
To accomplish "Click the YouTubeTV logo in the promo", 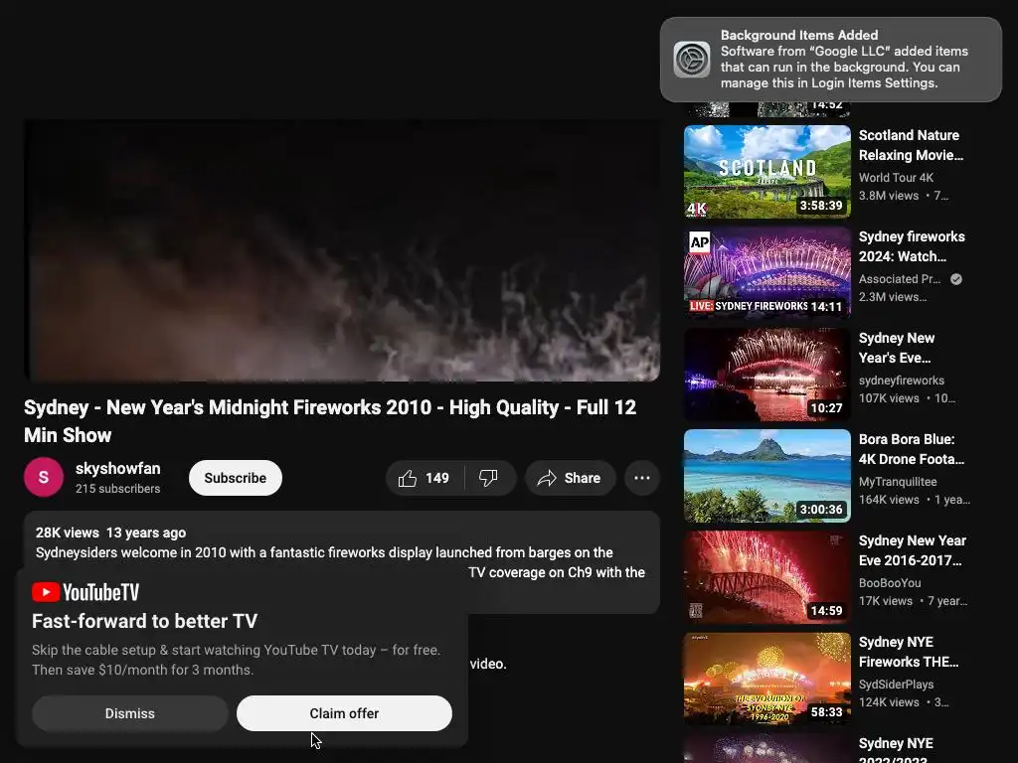I will tap(85, 592).
